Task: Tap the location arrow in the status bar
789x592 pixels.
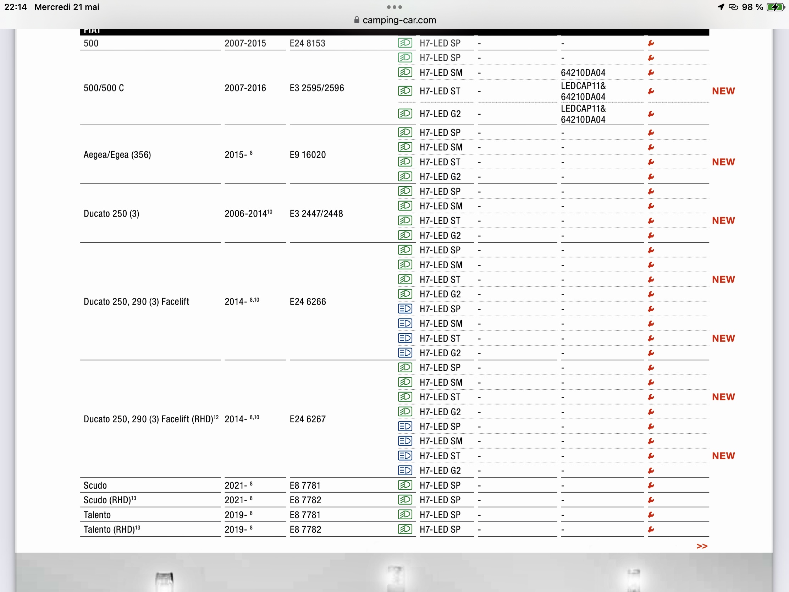Action: (721, 7)
